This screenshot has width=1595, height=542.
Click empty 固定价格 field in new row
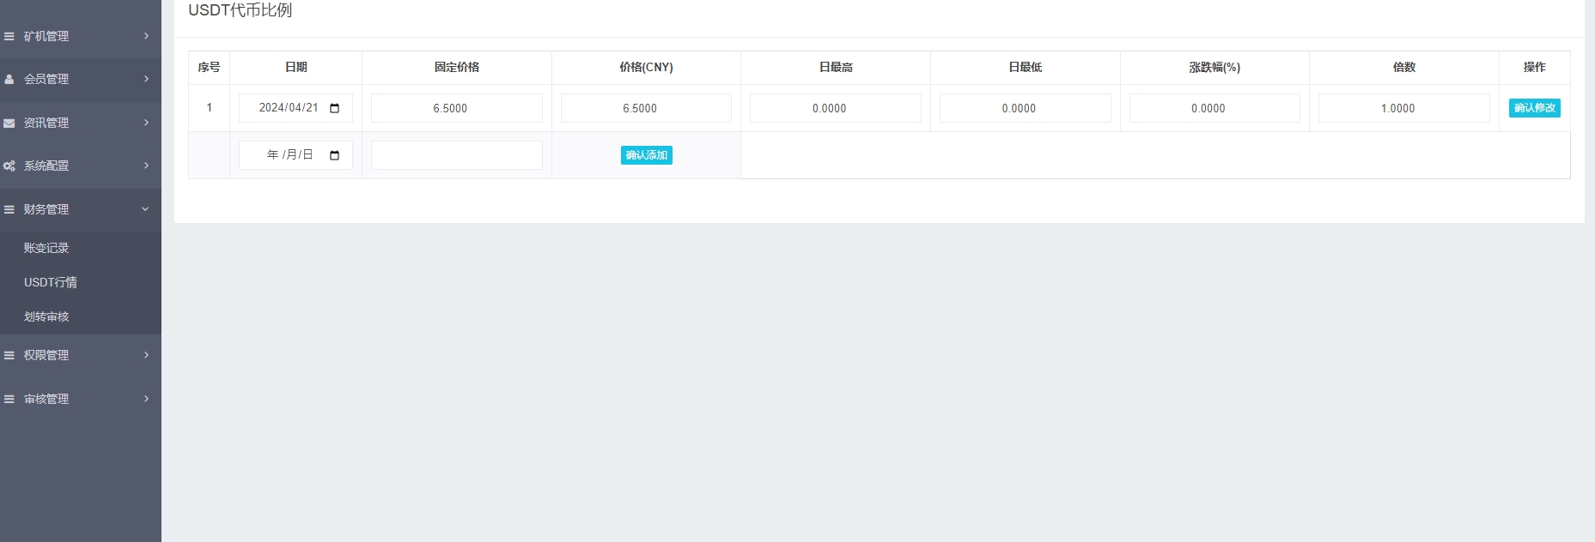(457, 155)
